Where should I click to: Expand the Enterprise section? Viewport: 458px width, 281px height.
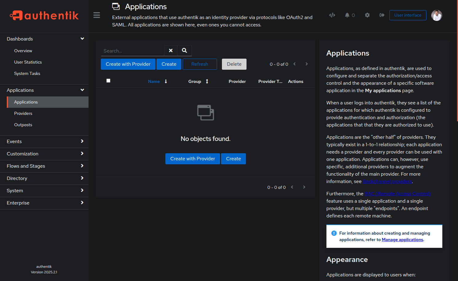[x=44, y=203]
